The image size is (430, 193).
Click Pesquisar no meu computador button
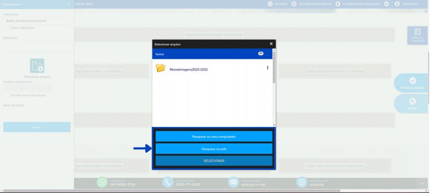(214, 137)
